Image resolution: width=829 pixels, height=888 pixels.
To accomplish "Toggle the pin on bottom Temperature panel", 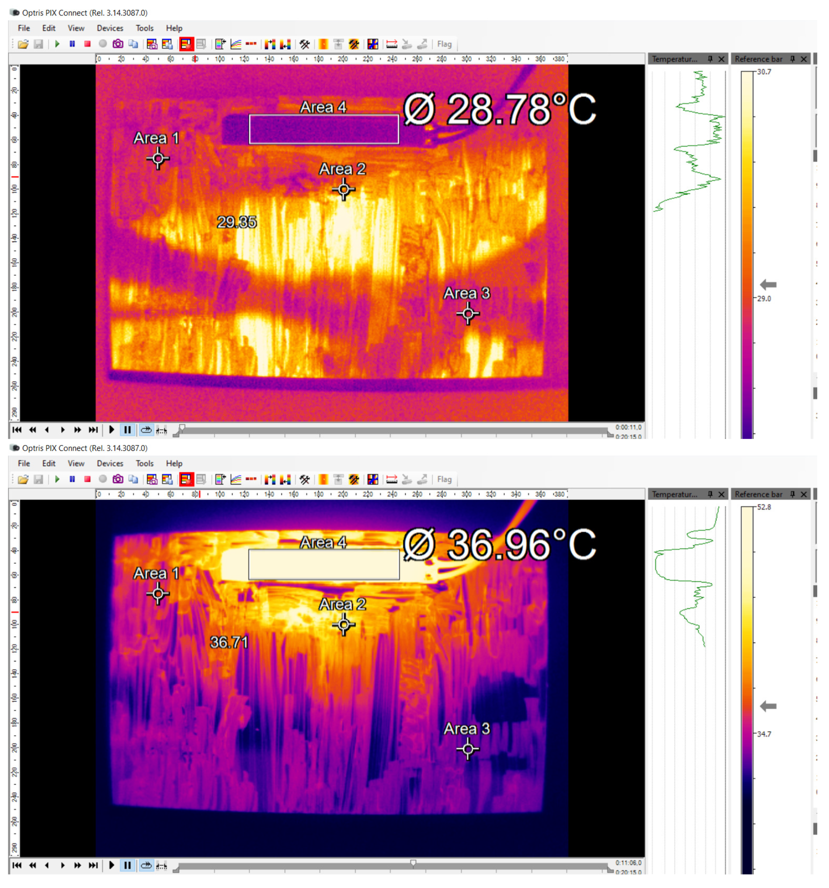I will [710, 494].
